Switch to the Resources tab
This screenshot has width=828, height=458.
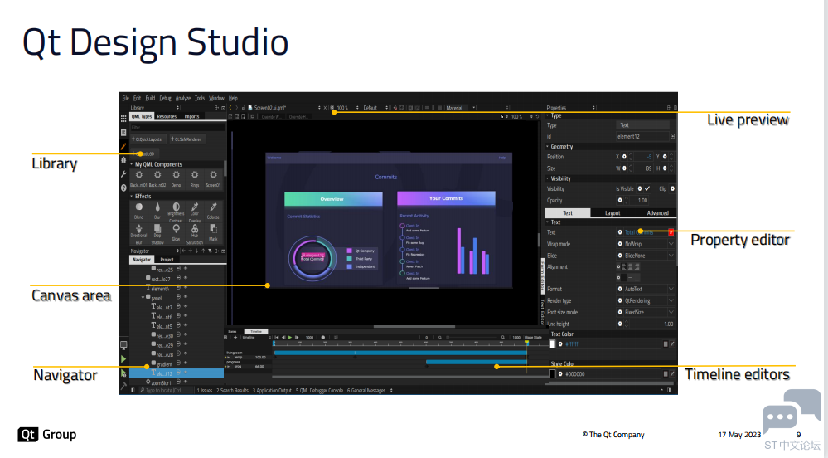point(167,116)
